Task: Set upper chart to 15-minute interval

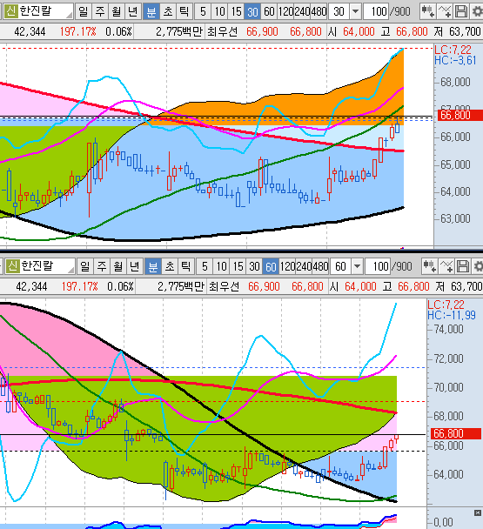Action: 236,11
